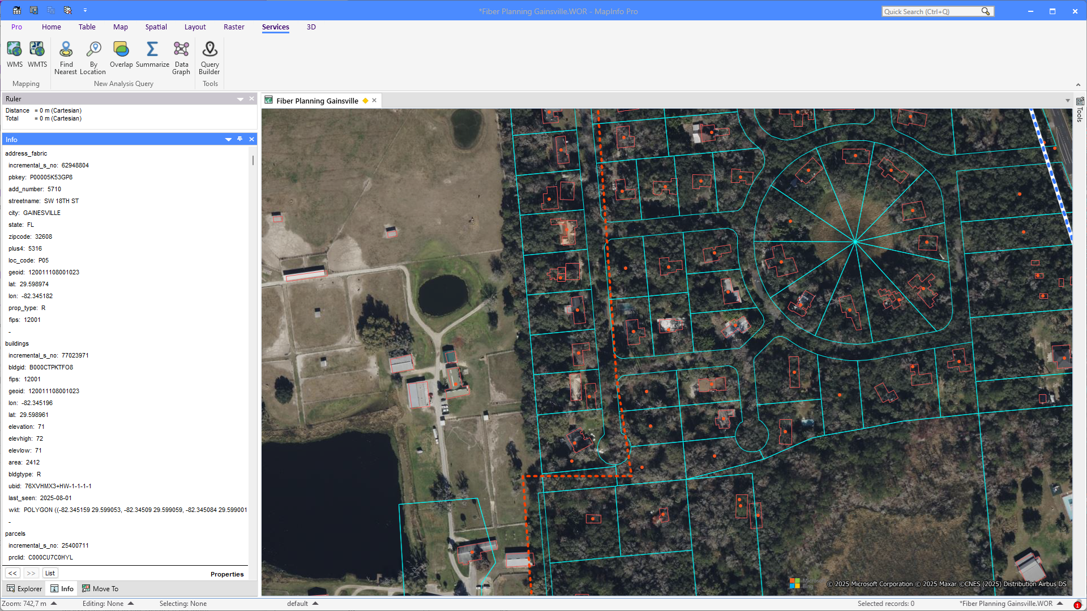Viewport: 1087px width, 611px height.
Task: Open the Spatial ribbon tab
Action: tap(156, 27)
